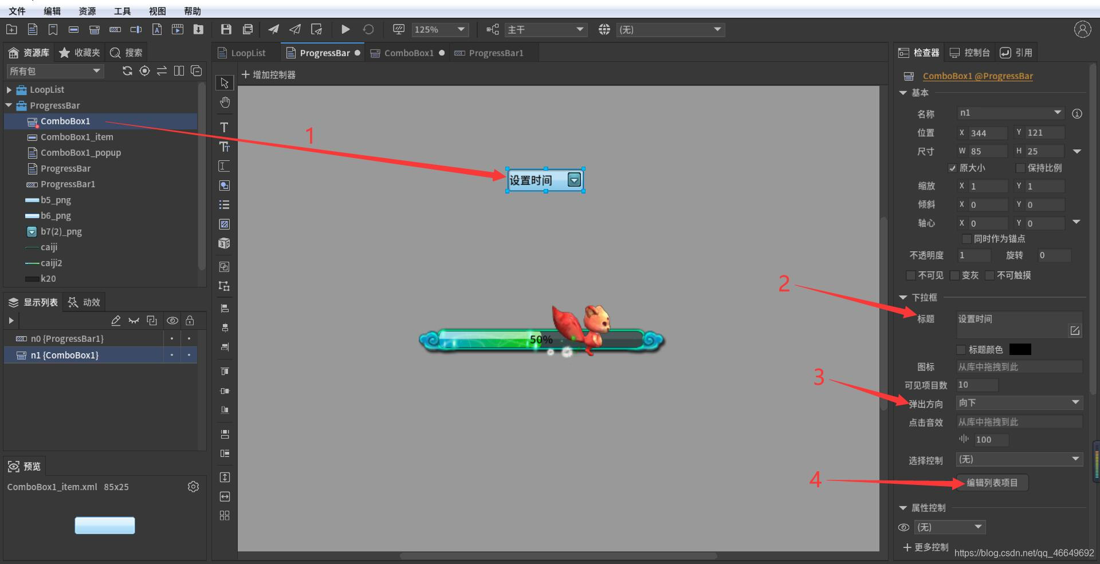Select n0 {ProgressBar1} in display list
This screenshot has height=564, width=1100.
pos(100,339)
